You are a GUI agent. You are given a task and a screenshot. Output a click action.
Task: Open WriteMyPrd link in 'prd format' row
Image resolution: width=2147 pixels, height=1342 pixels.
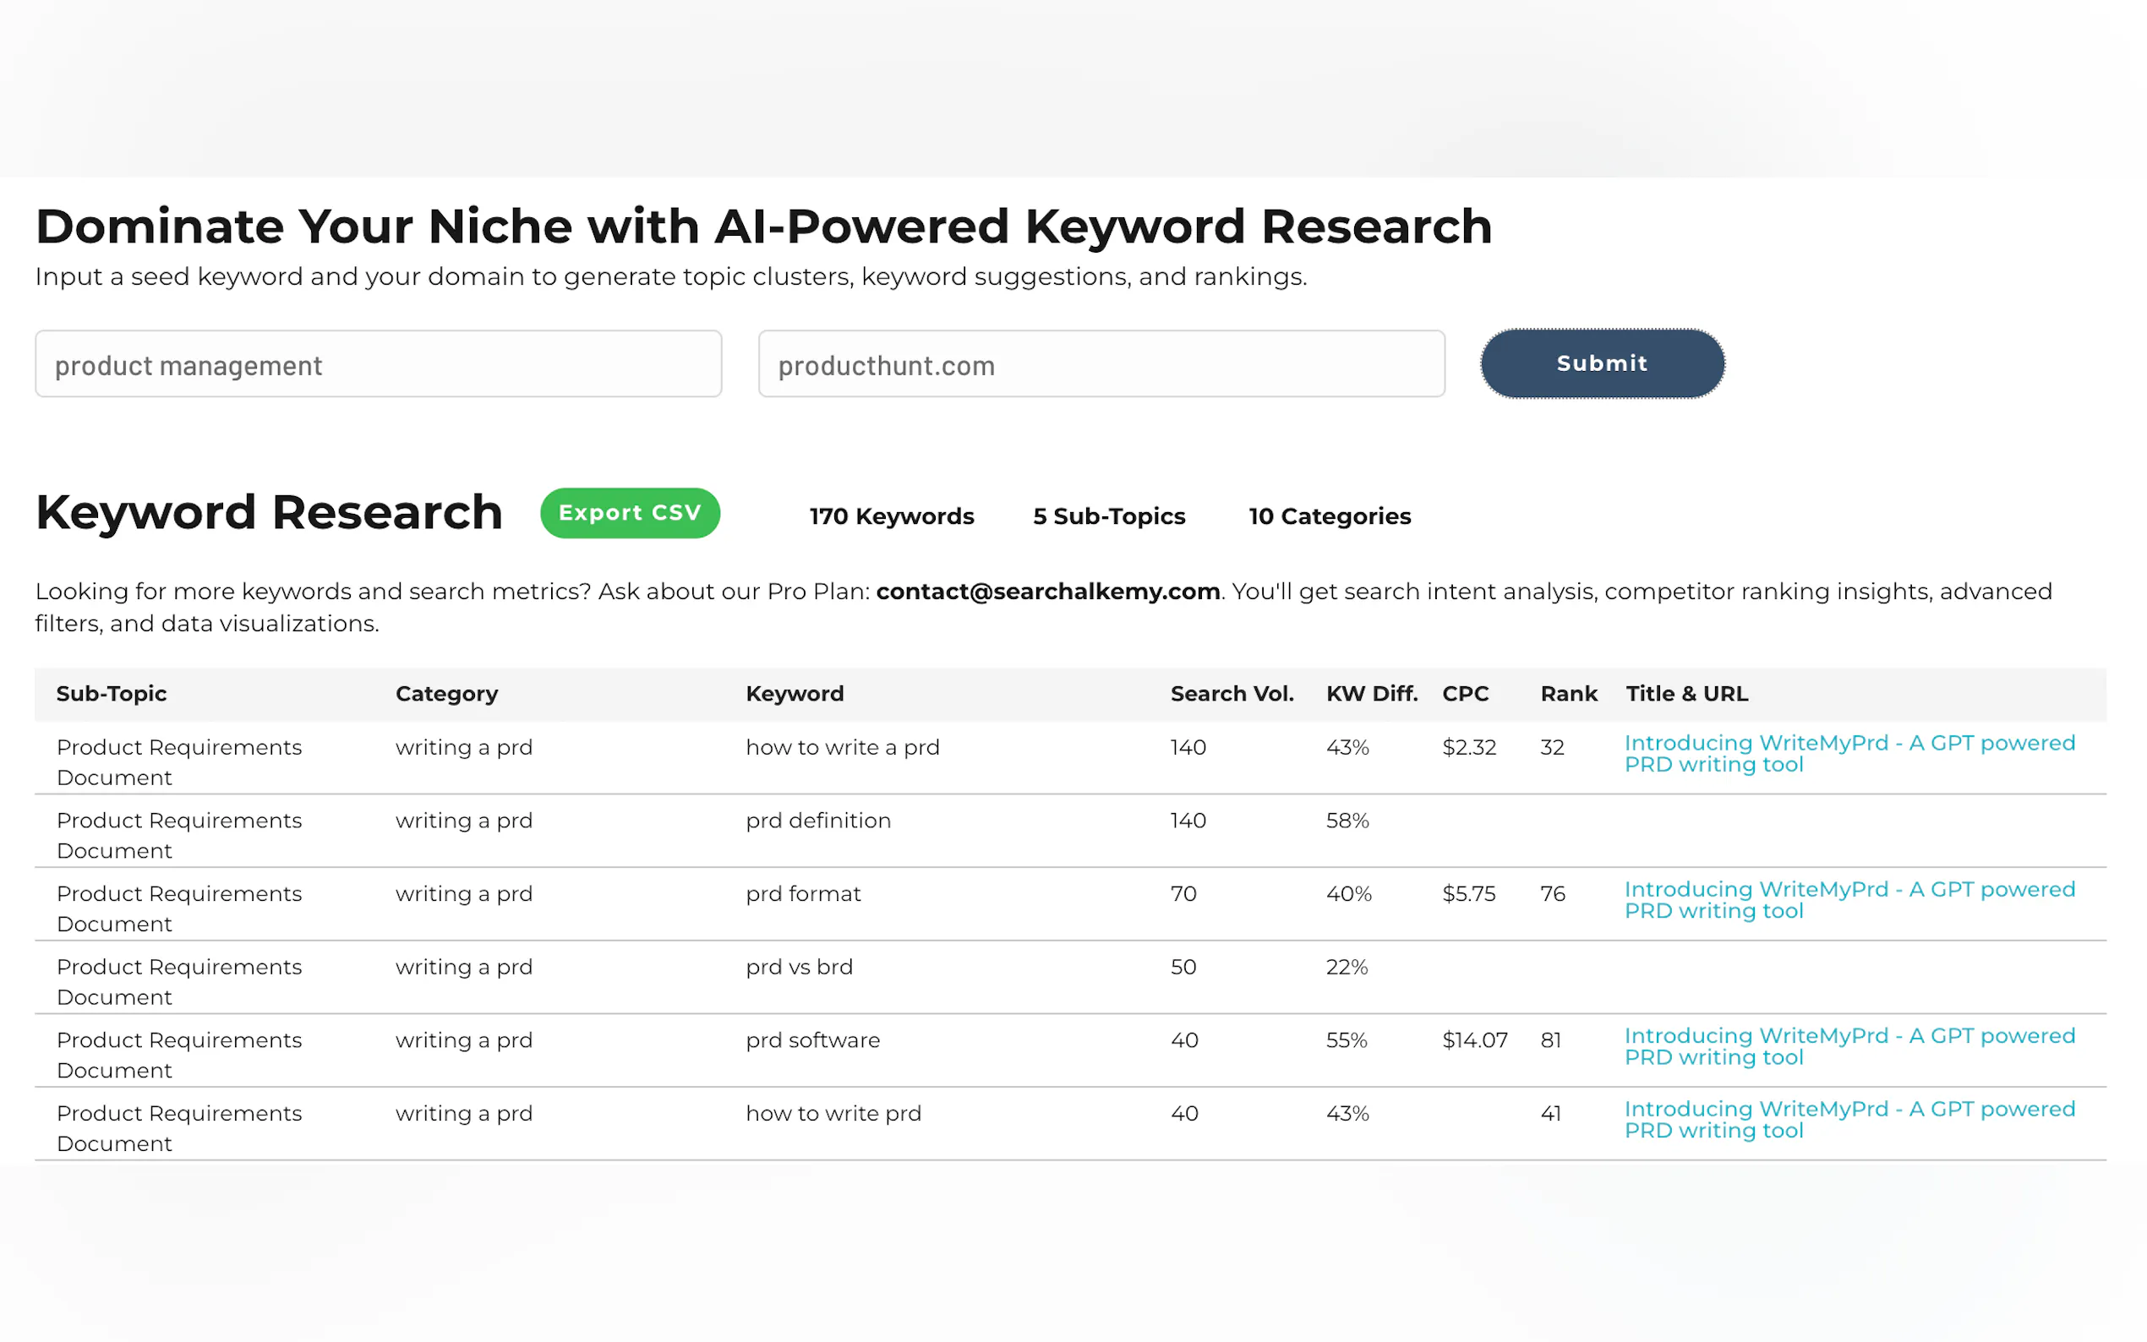pos(1849,900)
